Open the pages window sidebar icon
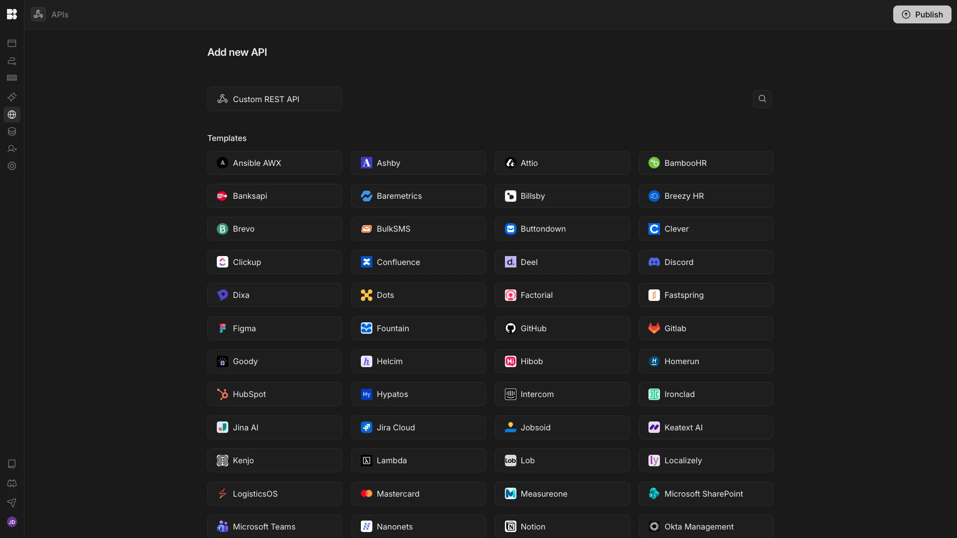957x538 pixels. coord(12,43)
